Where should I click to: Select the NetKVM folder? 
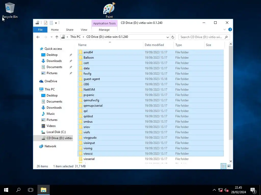pos(150,90)
